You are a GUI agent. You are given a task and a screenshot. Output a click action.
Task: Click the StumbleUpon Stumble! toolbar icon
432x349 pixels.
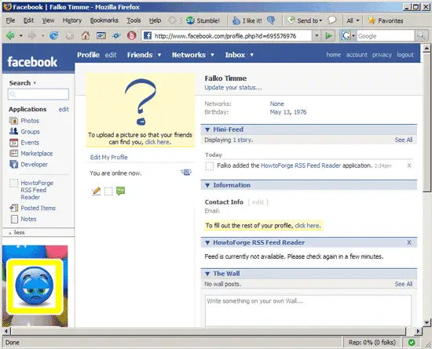(x=190, y=20)
